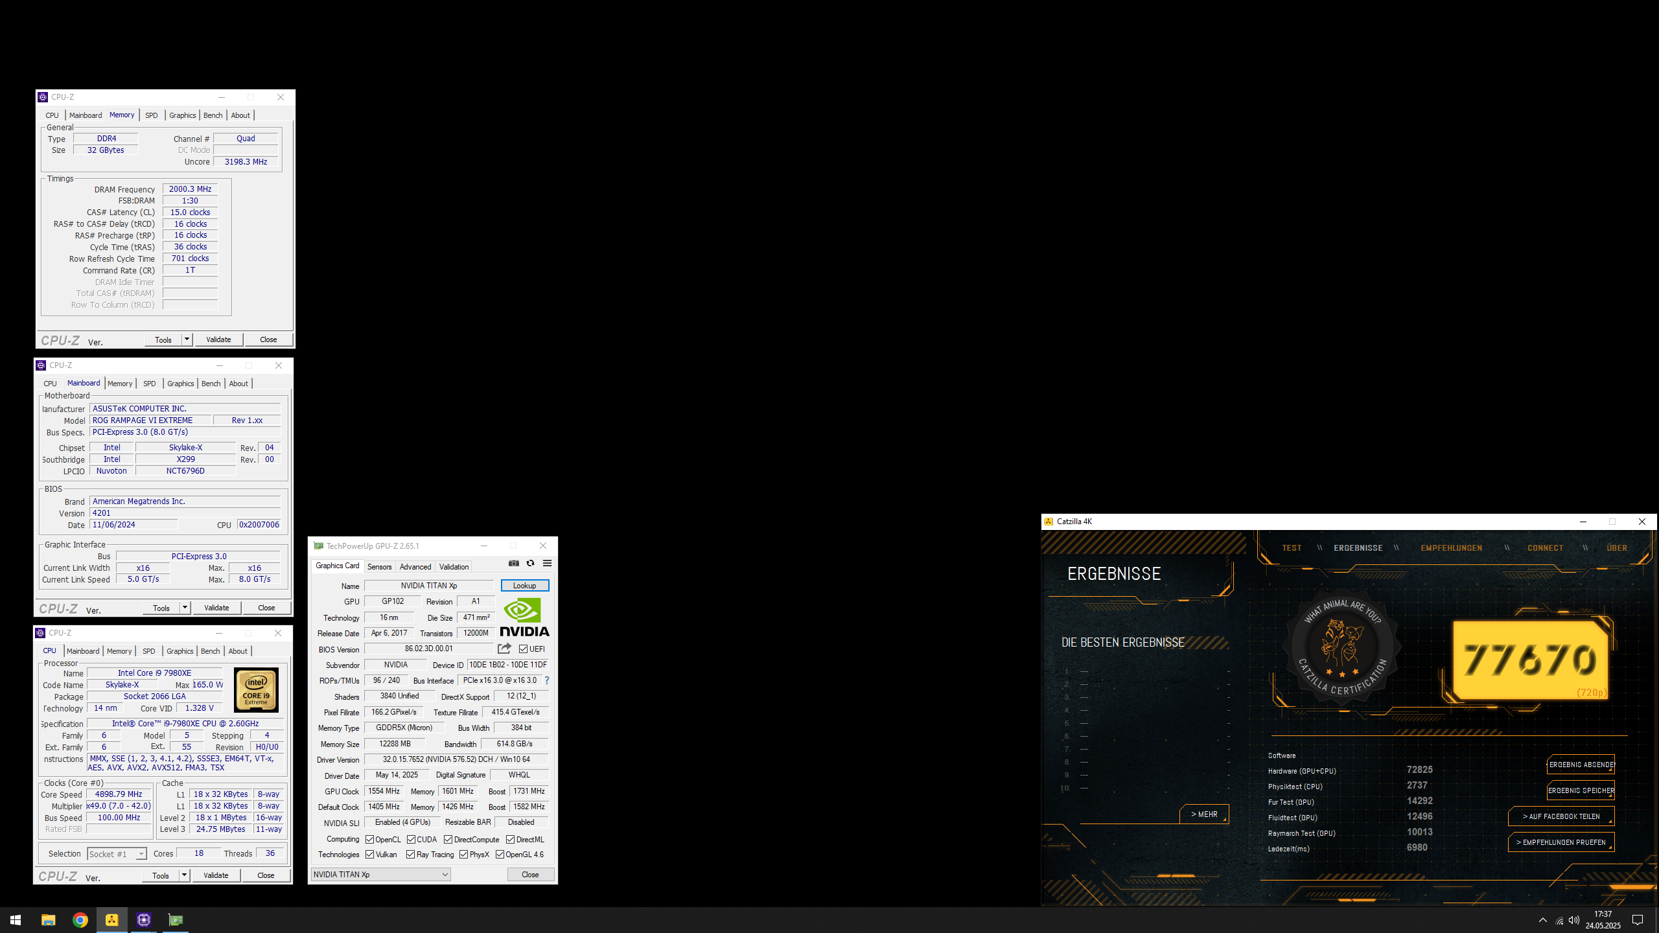Toggle the PhysX checkbox
This screenshot has height=933, width=1659.
463,854
